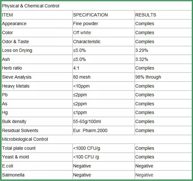Click the 98% through result cell
This screenshot has width=193, height=181.
(148, 77)
